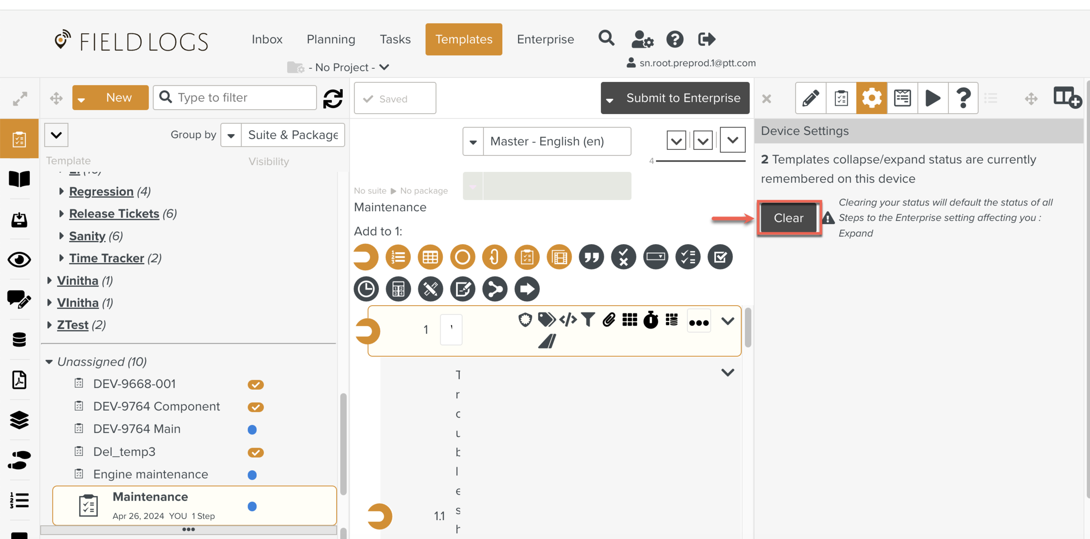Add a clock time step icon

(x=366, y=289)
